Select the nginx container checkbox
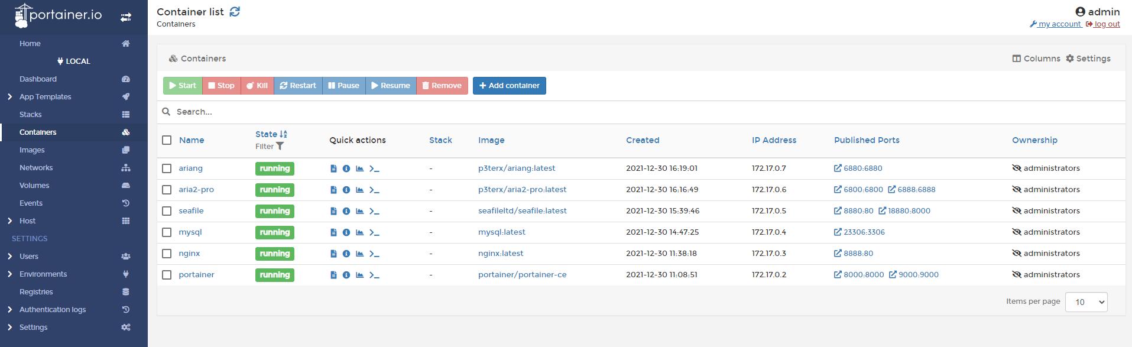The height and width of the screenshot is (347, 1132). 167,254
